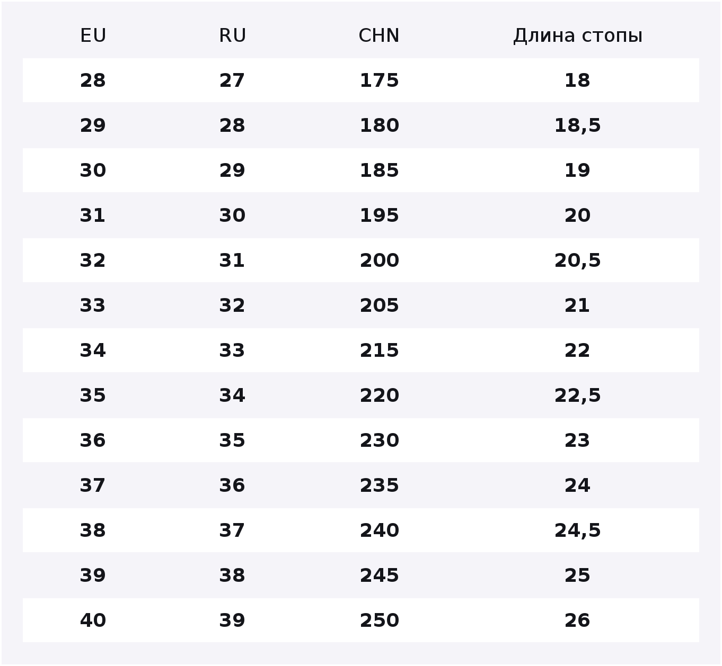This screenshot has width=722, height=666.
Task: Select EU size 30 cell
Action: pyautogui.click(x=93, y=170)
